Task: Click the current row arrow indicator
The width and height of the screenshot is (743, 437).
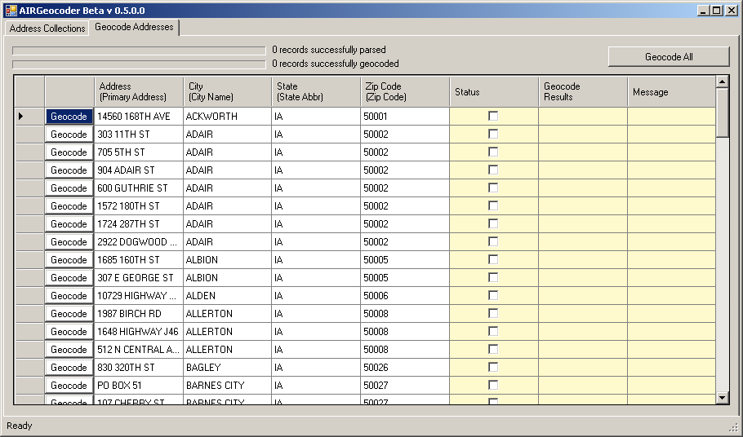Action: (20, 117)
